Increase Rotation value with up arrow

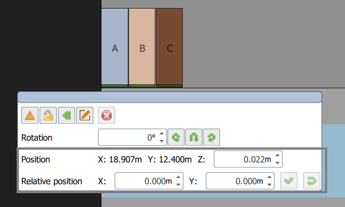click(162, 134)
